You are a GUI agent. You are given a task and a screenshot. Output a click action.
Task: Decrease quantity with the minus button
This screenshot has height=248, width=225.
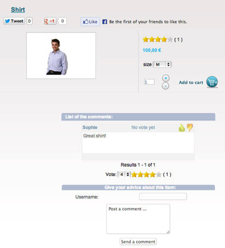coord(165,86)
